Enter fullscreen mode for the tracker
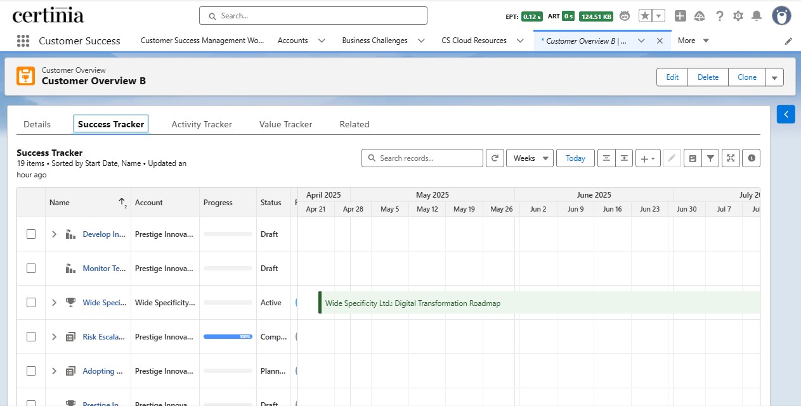801x406 pixels. click(x=731, y=158)
